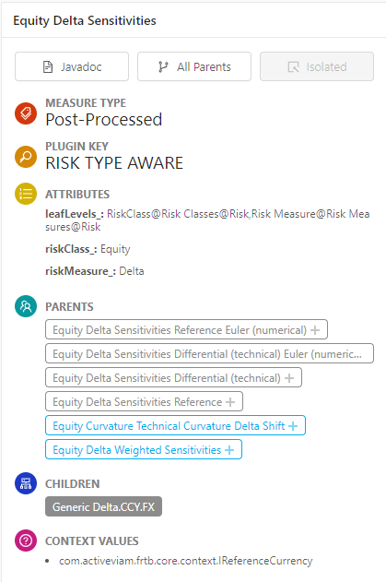Click the branch icon on All Parents button

pos(163,66)
